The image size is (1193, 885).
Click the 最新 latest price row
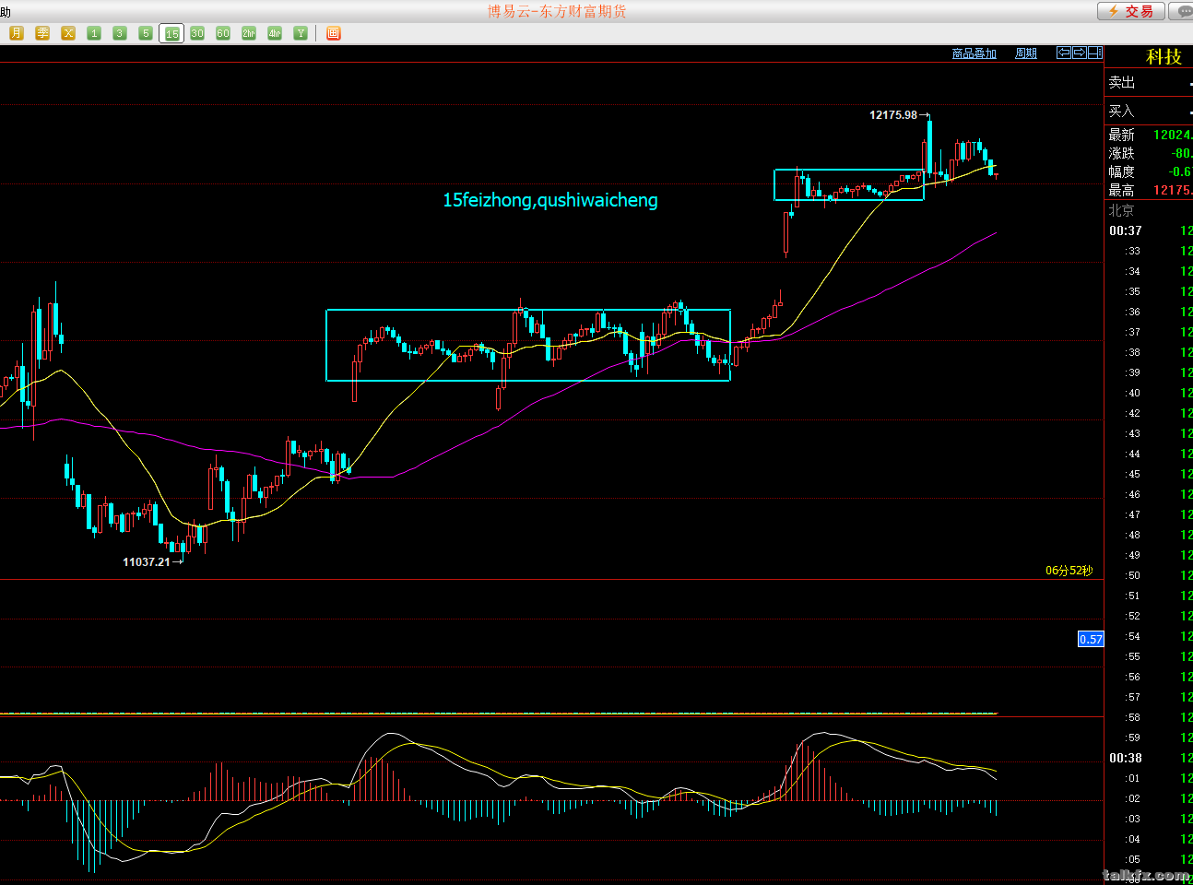[x=1149, y=135]
